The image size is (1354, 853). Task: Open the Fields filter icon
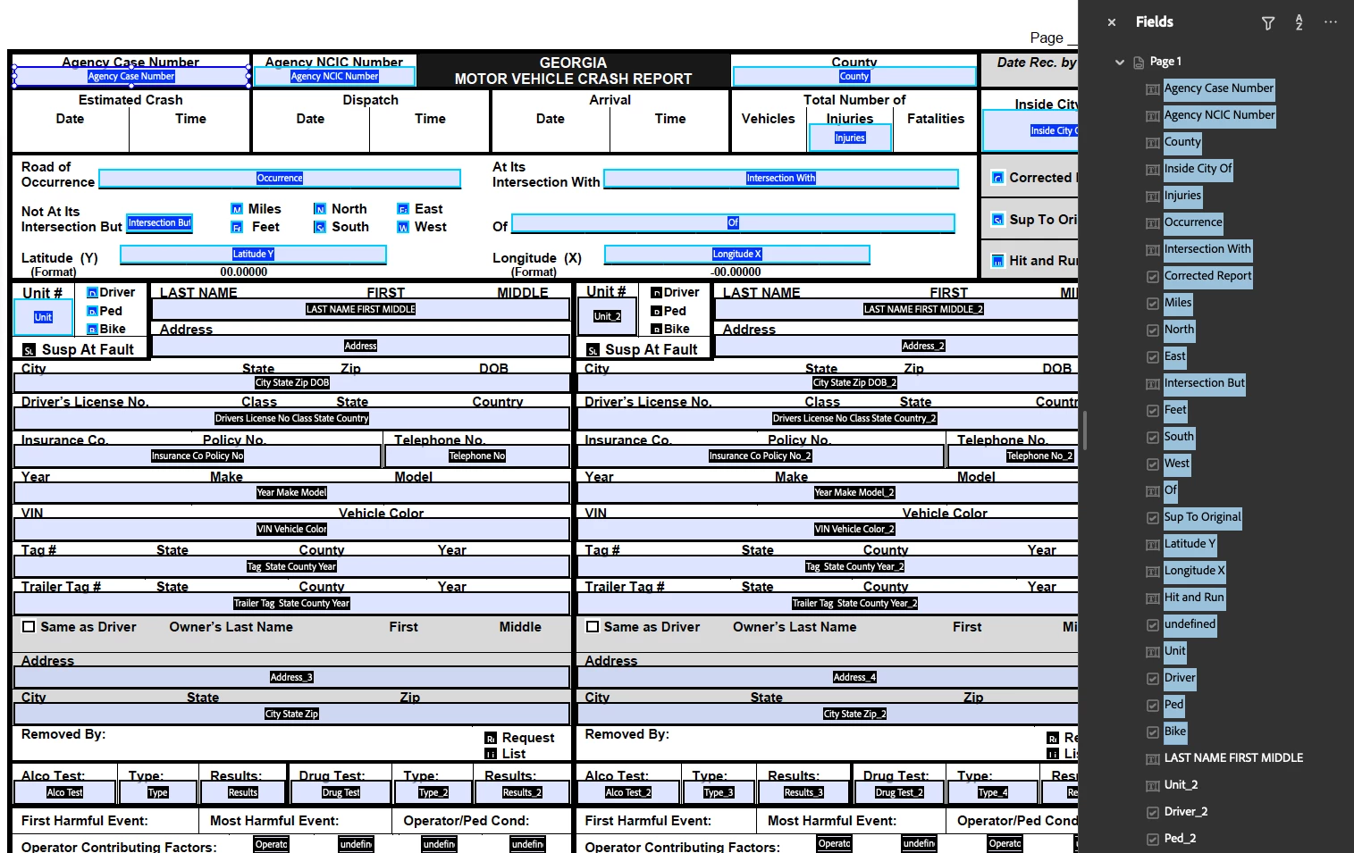tap(1268, 23)
